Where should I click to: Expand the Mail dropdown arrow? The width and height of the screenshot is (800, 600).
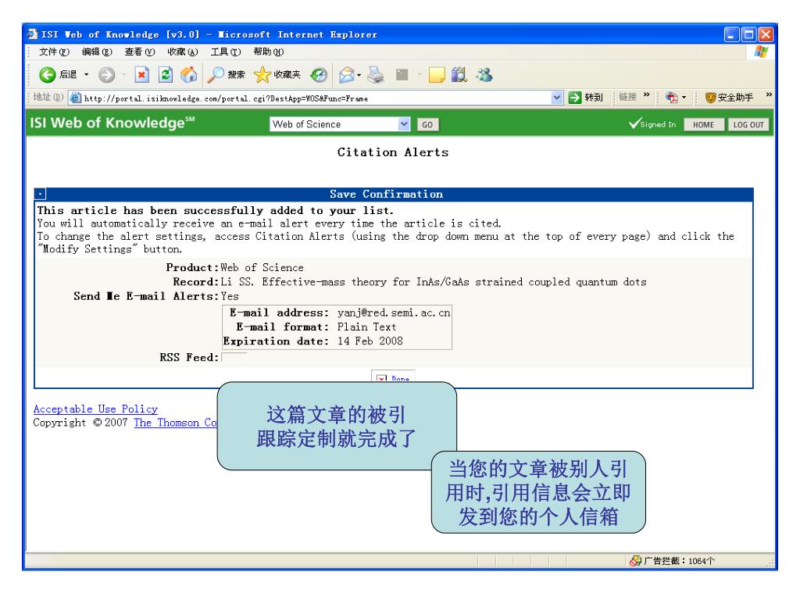tap(359, 76)
